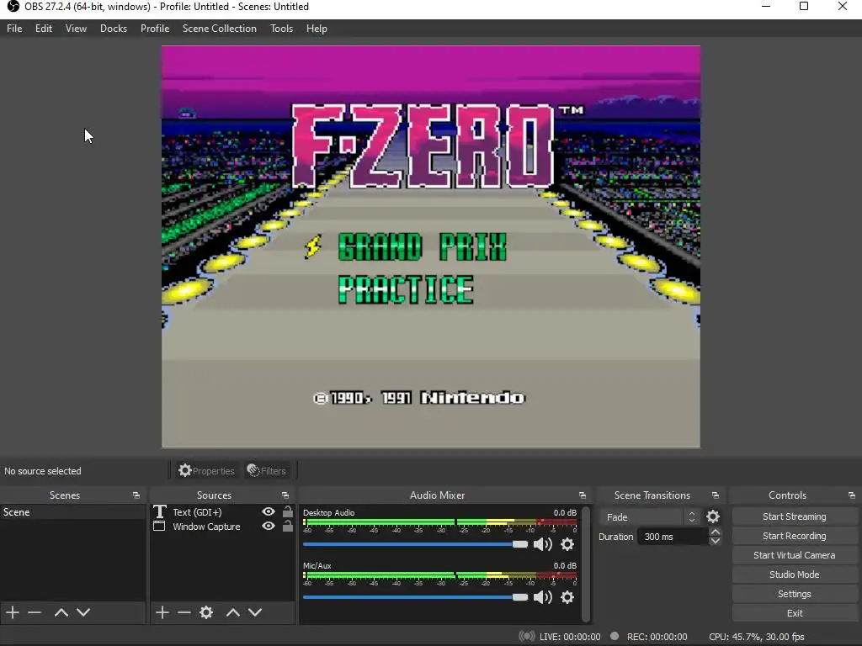Move source down in Sources list
This screenshot has width=862, height=646.
click(255, 612)
